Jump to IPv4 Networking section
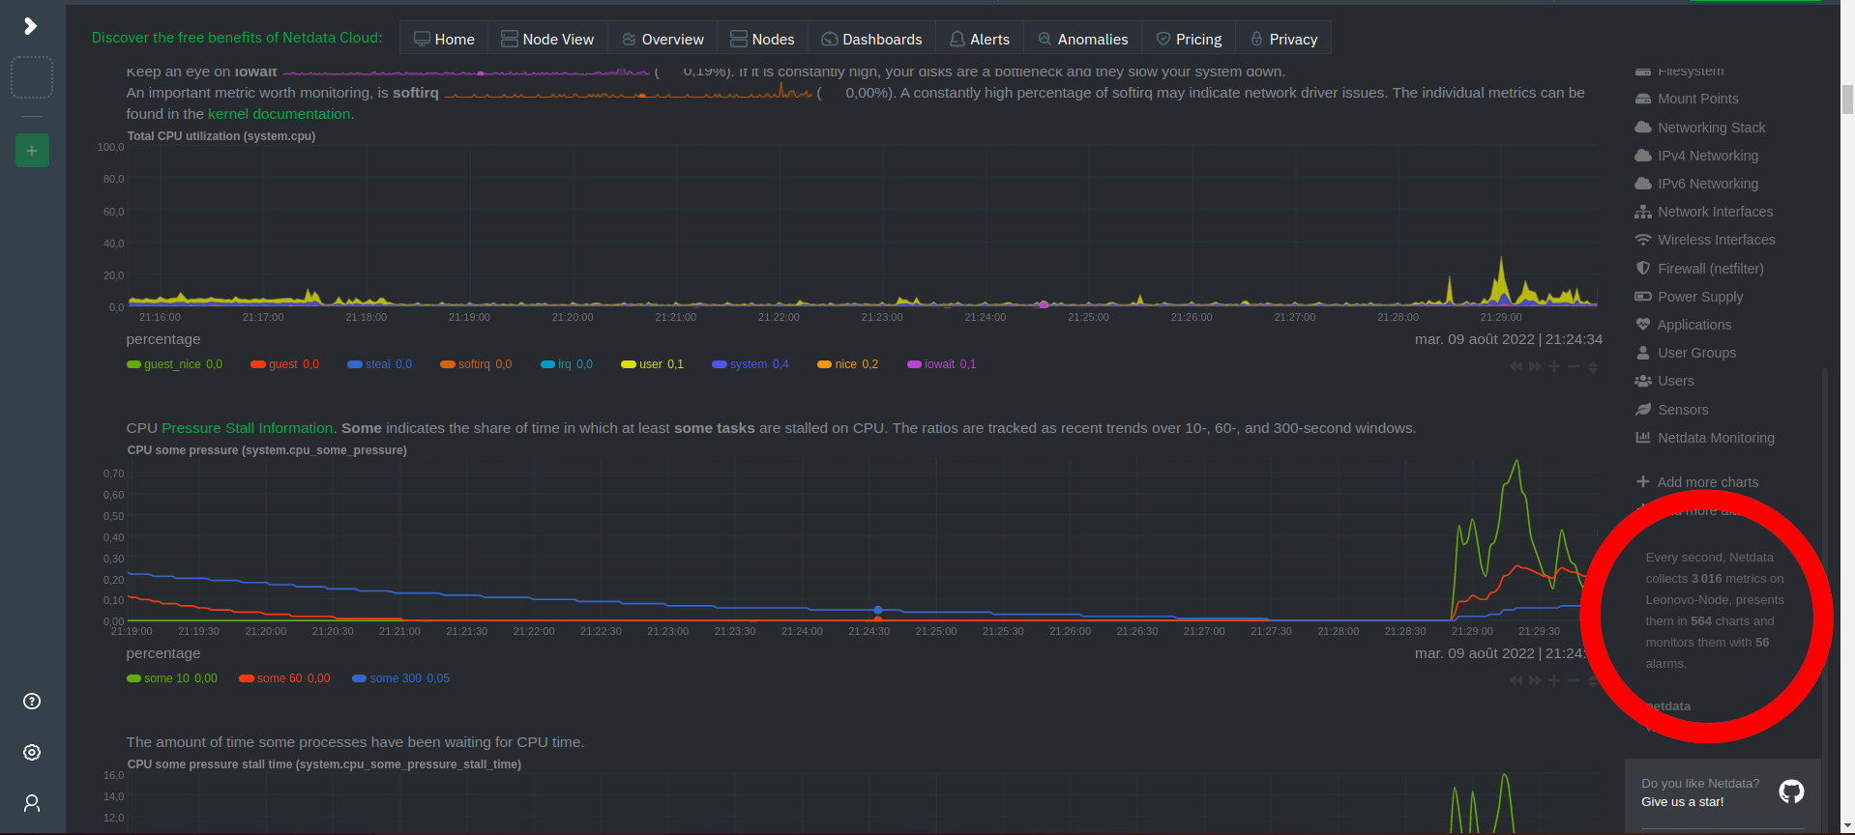1855x835 pixels. [x=1709, y=156]
